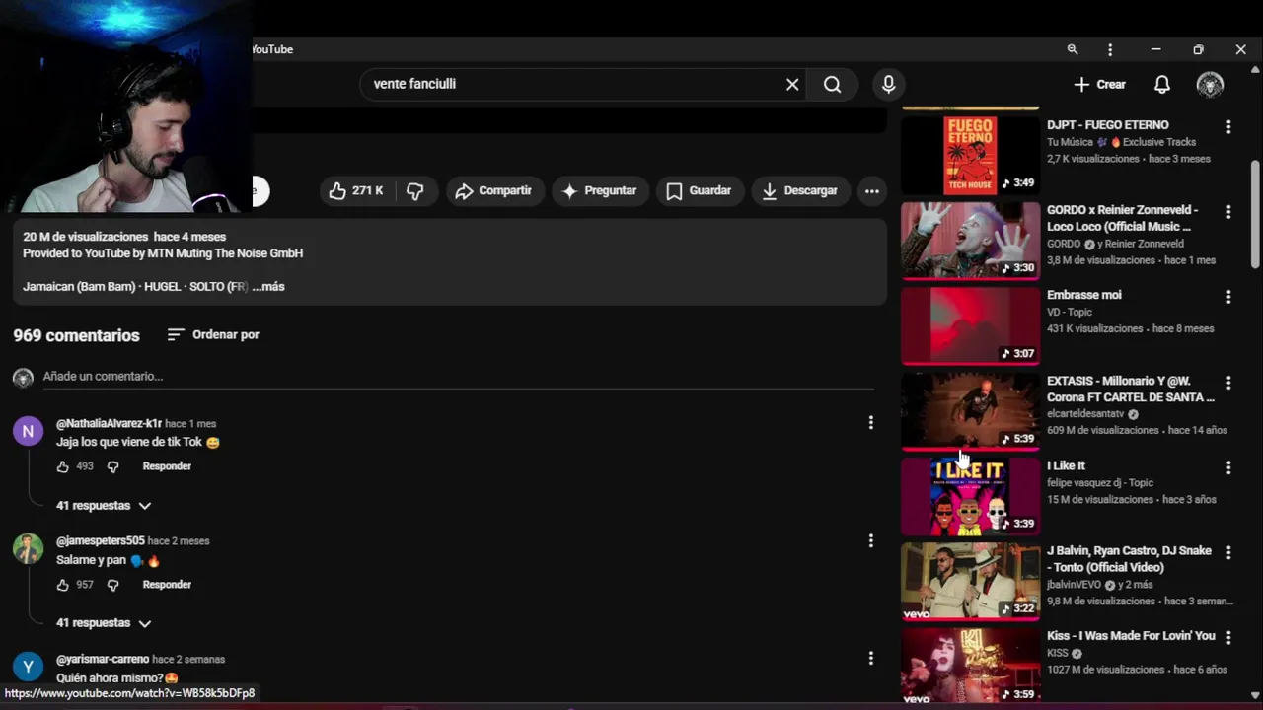Open the FUEGO ETERNO video thumbnail

click(x=970, y=155)
